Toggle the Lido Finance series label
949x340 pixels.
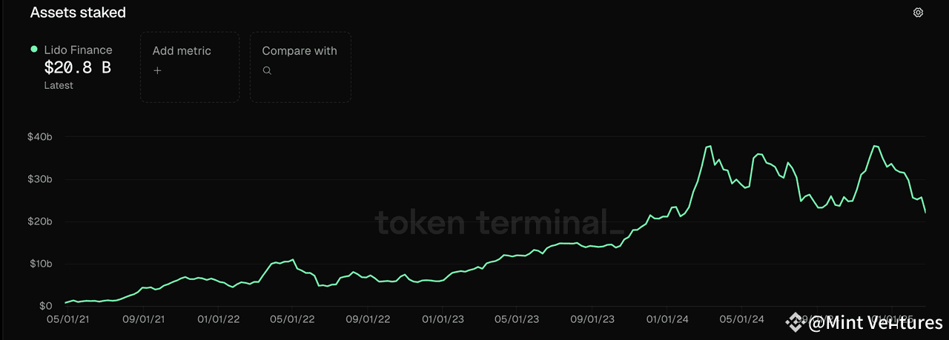pos(78,50)
